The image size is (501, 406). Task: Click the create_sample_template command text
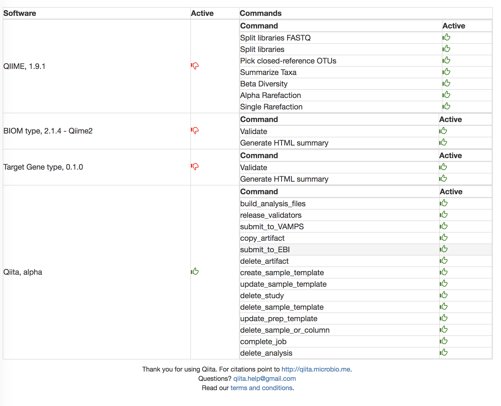pyautogui.click(x=282, y=272)
